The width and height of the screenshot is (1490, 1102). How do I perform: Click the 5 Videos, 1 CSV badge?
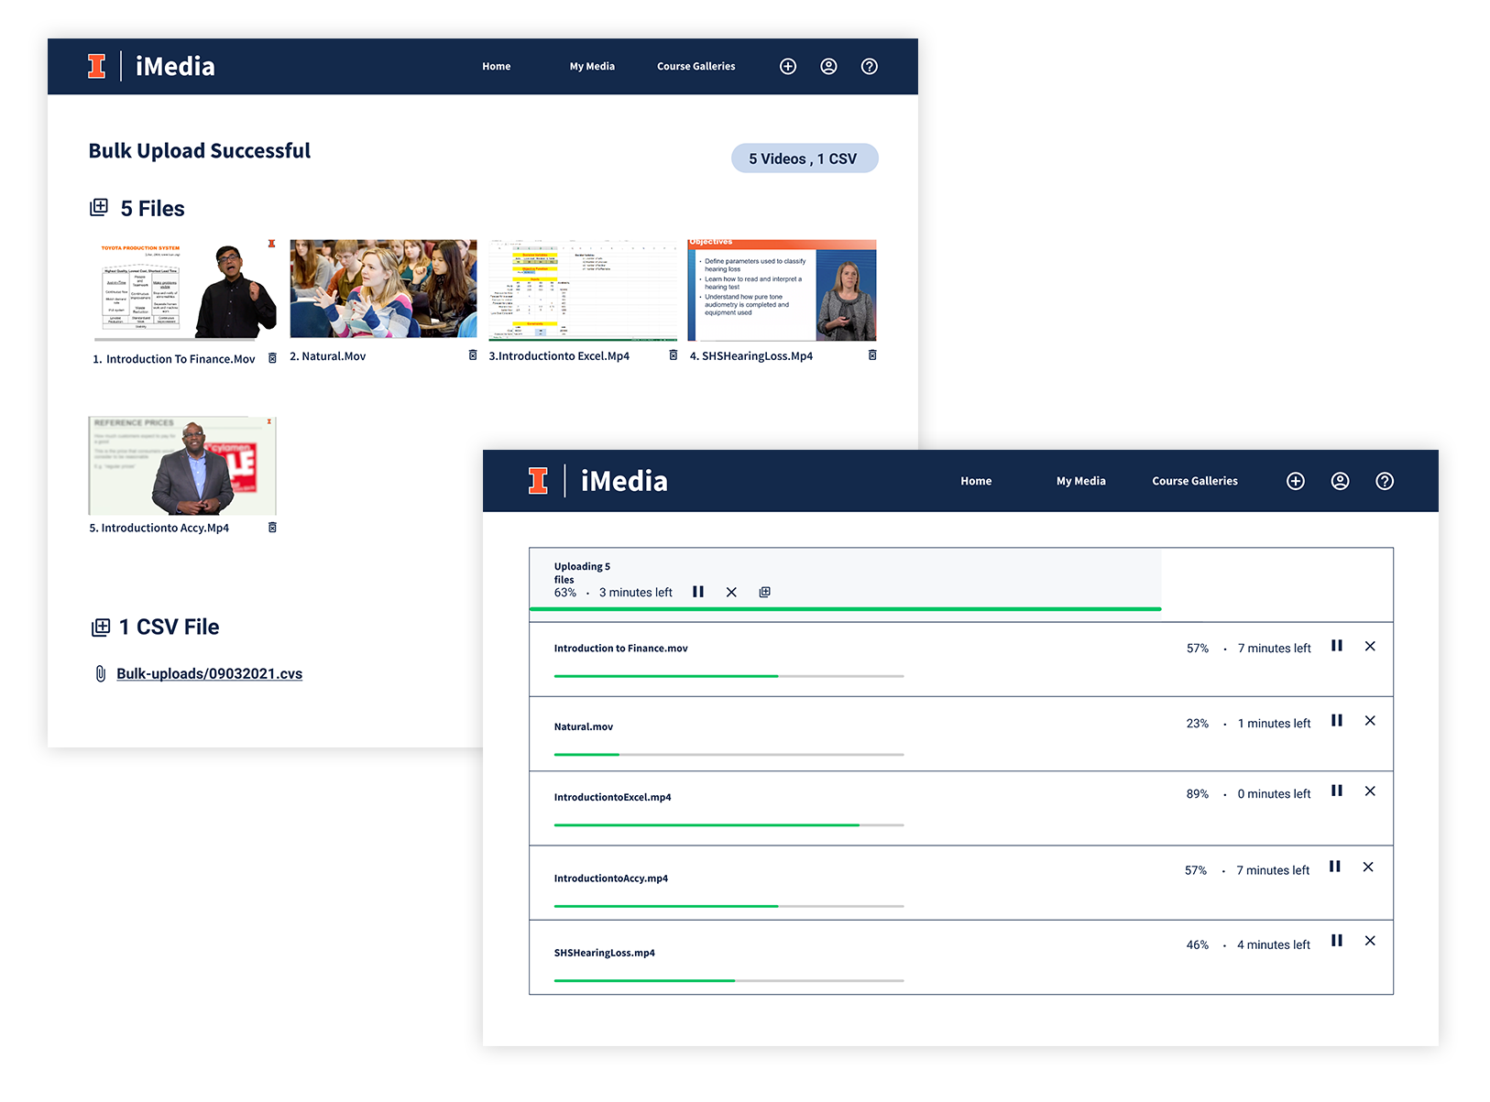tap(805, 158)
